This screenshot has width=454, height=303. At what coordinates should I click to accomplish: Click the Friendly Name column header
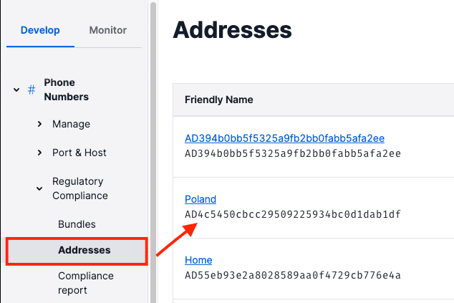(218, 100)
